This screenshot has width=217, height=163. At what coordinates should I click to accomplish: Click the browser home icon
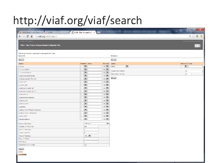(x=31, y=37)
